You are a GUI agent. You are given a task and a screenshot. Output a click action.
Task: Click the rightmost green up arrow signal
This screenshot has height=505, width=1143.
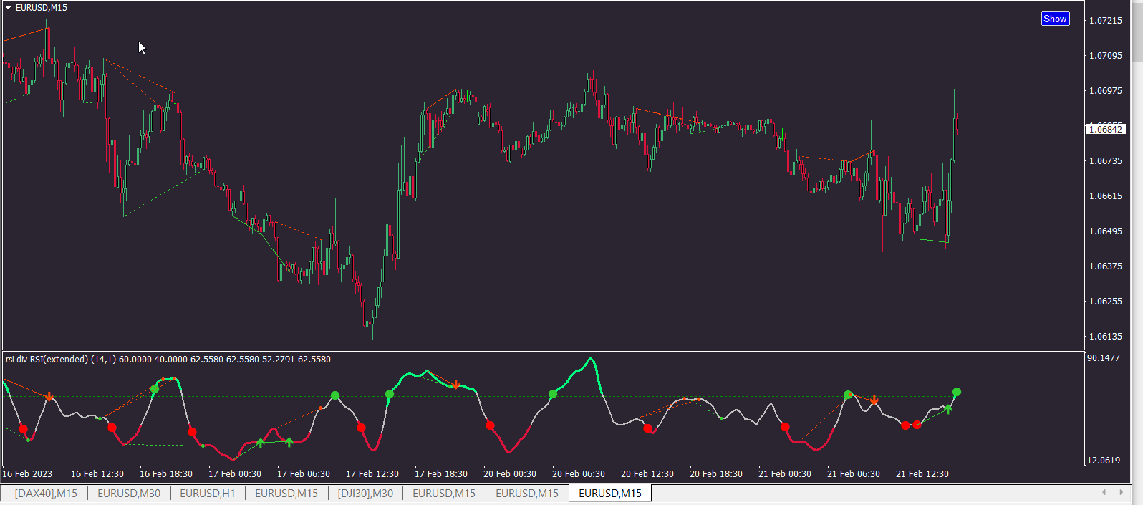pos(947,409)
